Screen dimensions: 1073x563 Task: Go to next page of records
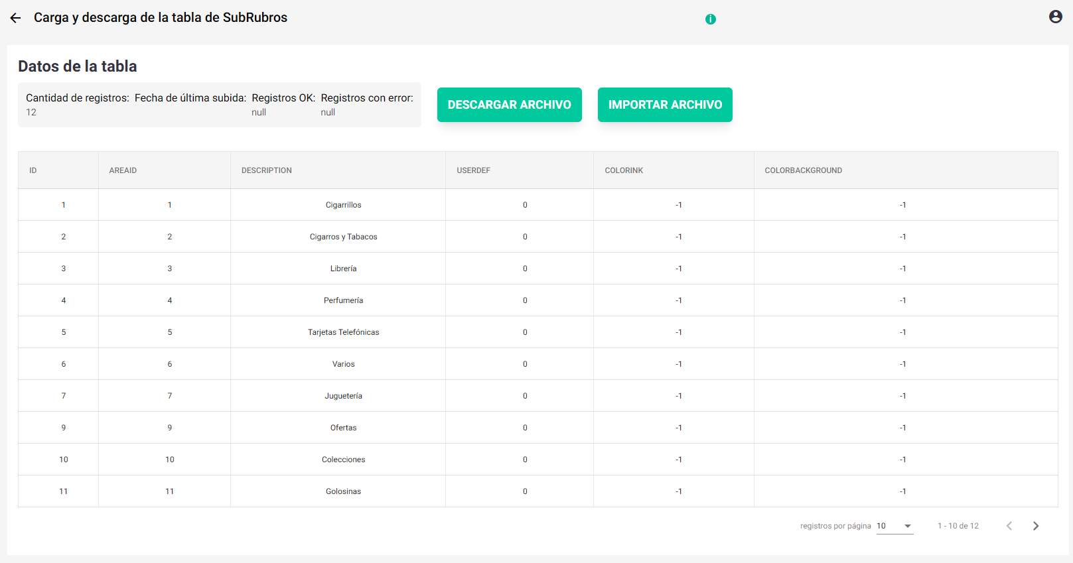pos(1036,526)
